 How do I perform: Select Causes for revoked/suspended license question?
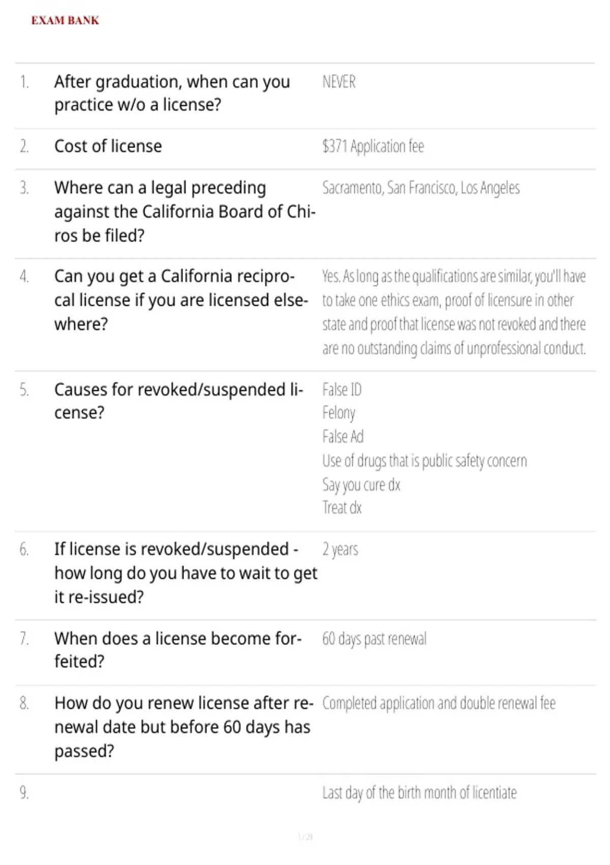pos(179,401)
